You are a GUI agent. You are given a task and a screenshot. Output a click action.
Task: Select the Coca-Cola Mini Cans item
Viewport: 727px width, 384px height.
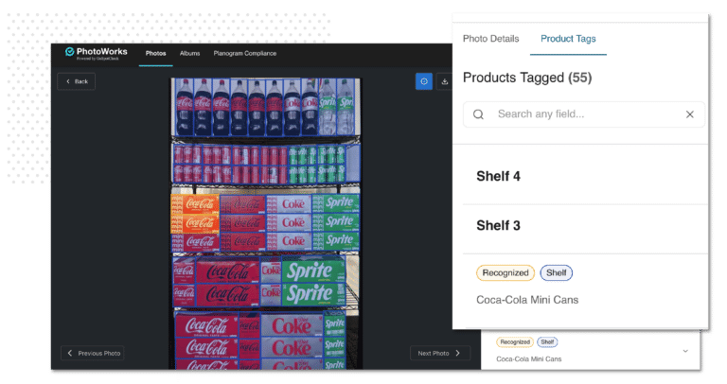click(527, 300)
